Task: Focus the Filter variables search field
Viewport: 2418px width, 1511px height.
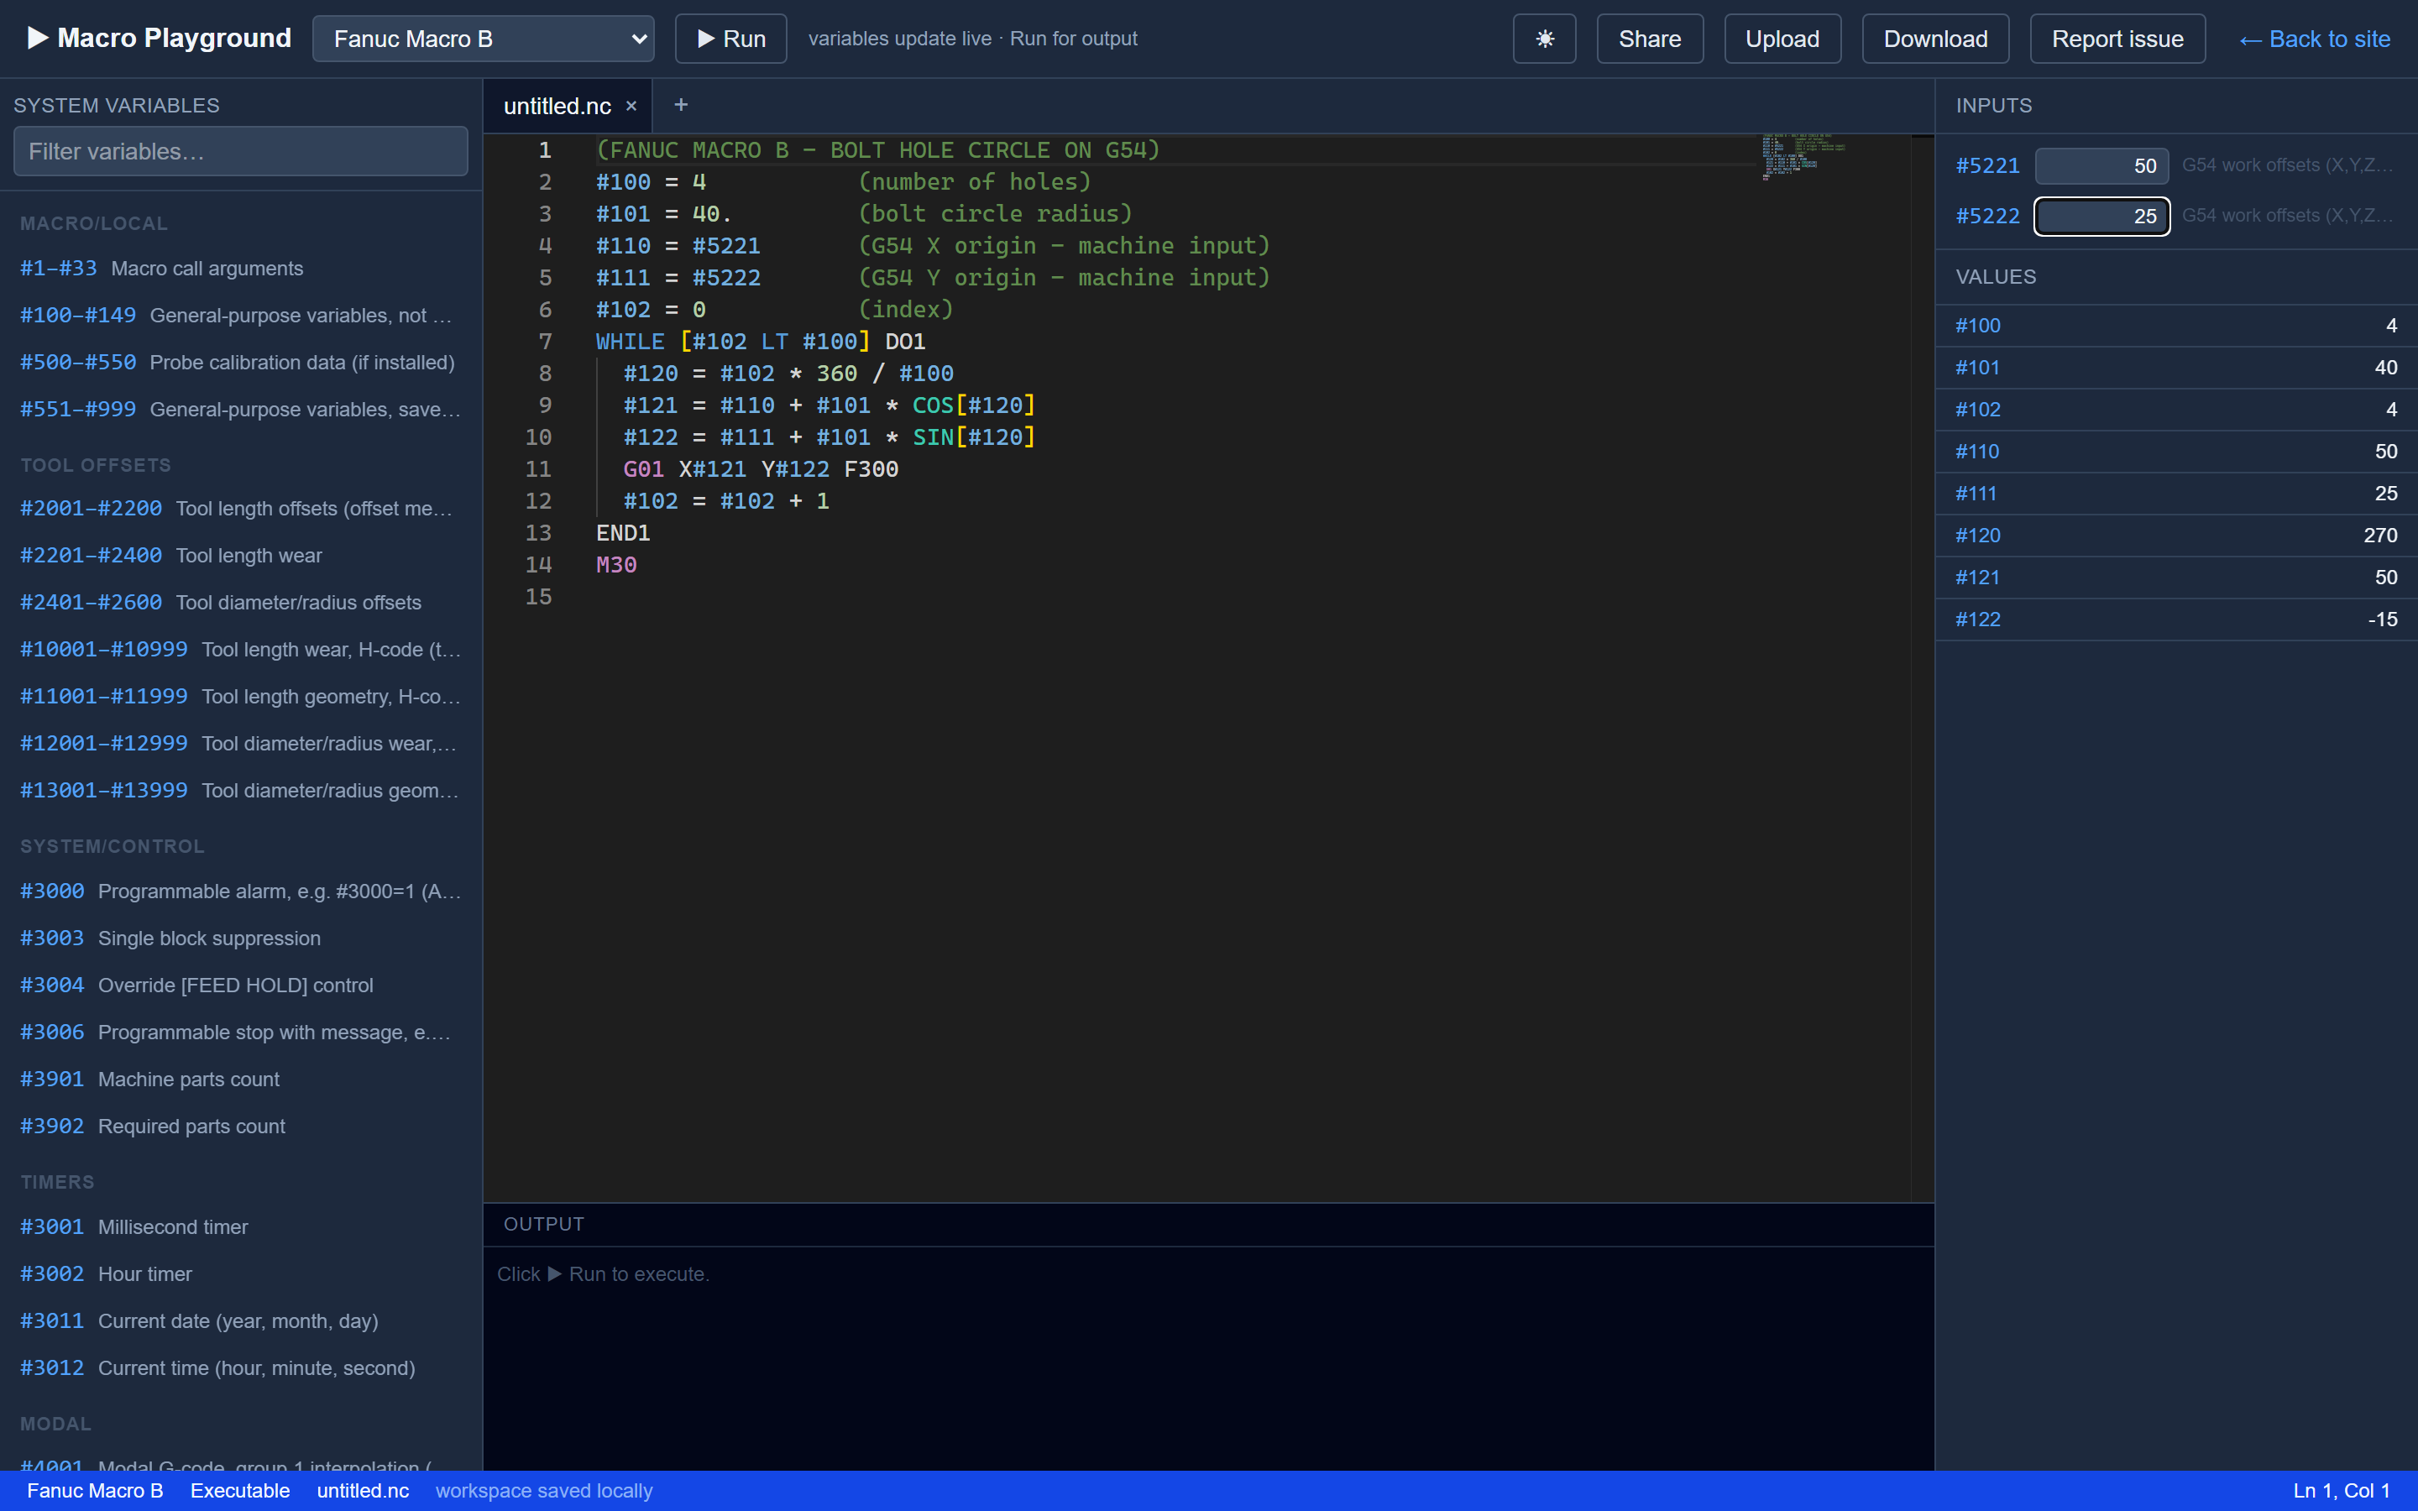Action: pos(241,151)
